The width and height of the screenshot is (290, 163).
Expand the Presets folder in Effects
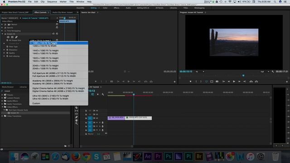pos(2,95)
